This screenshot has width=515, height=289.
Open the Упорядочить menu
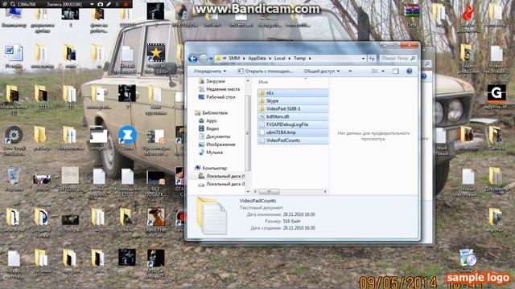(209, 71)
